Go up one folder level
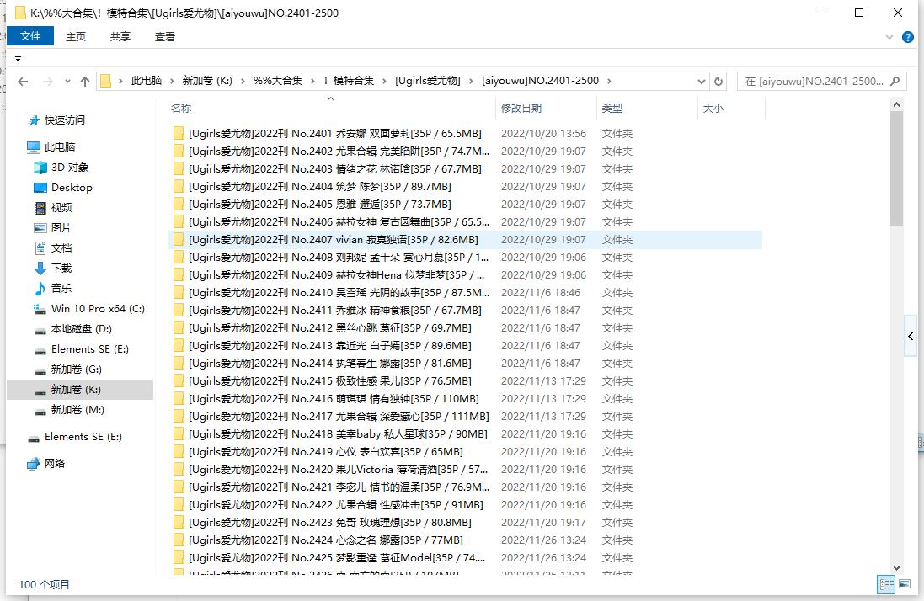 tap(85, 82)
